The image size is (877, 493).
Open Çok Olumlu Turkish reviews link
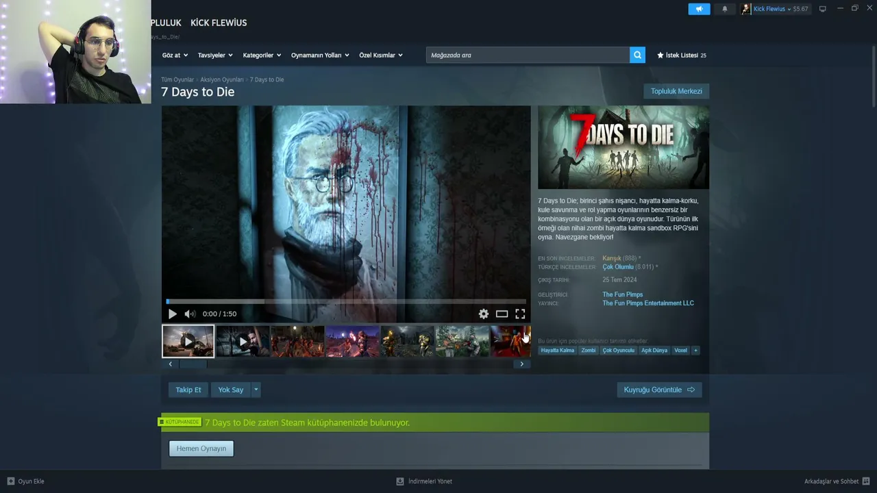(618, 267)
